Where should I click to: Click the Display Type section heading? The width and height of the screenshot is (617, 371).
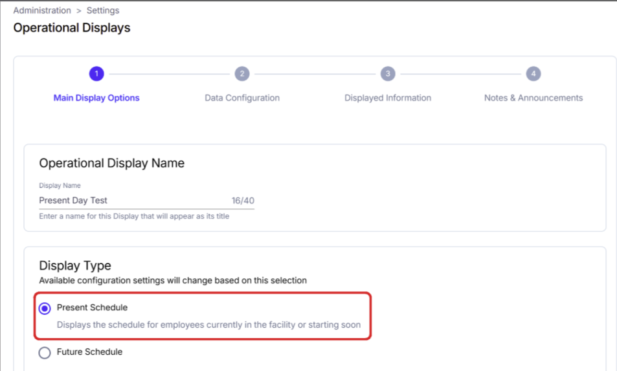tap(74, 265)
